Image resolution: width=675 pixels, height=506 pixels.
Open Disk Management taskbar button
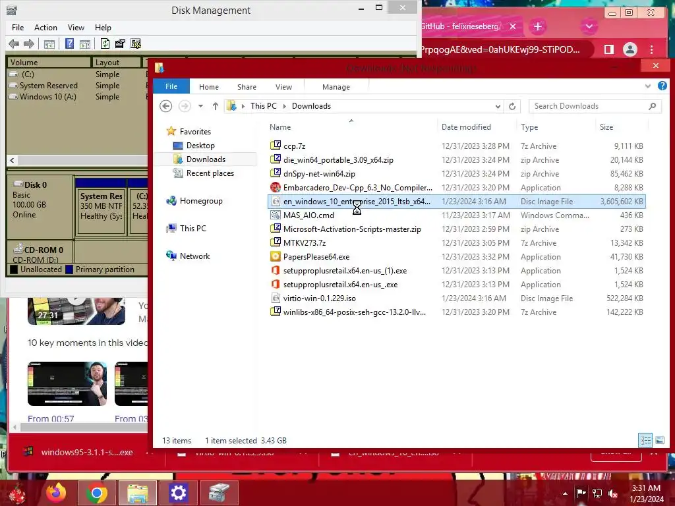(x=219, y=493)
